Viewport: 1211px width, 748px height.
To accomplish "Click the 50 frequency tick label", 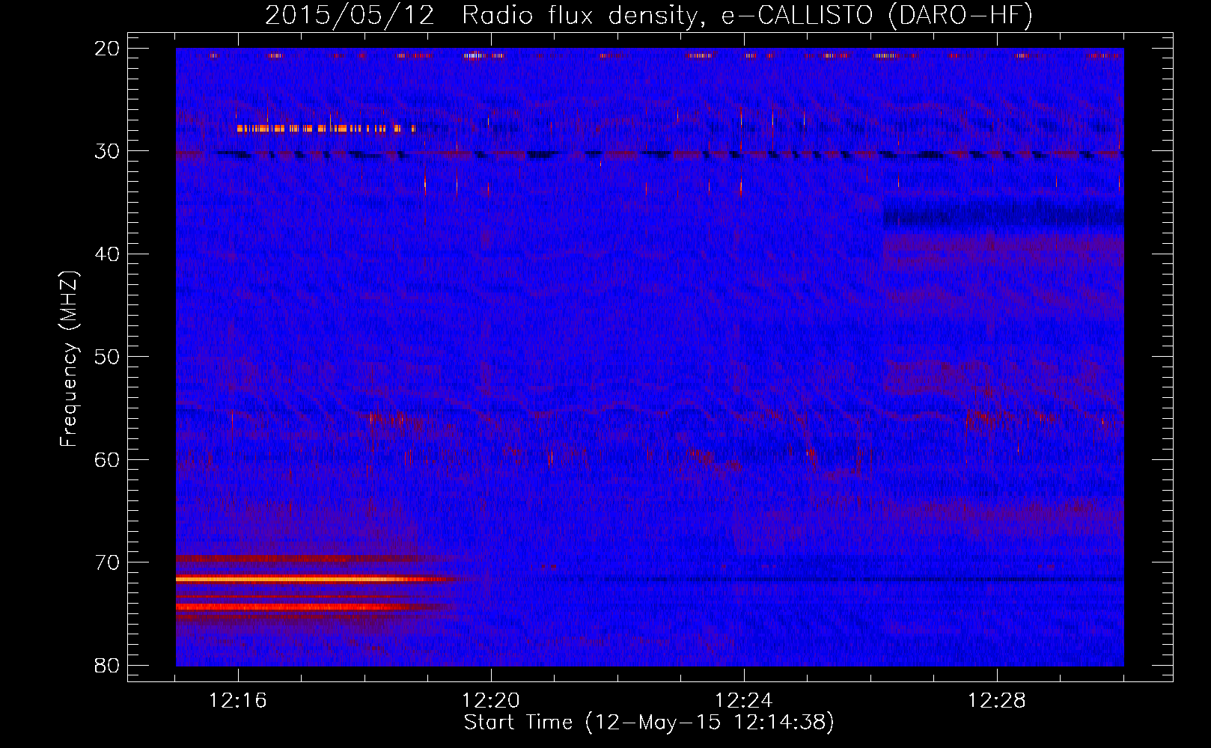I will click(107, 357).
